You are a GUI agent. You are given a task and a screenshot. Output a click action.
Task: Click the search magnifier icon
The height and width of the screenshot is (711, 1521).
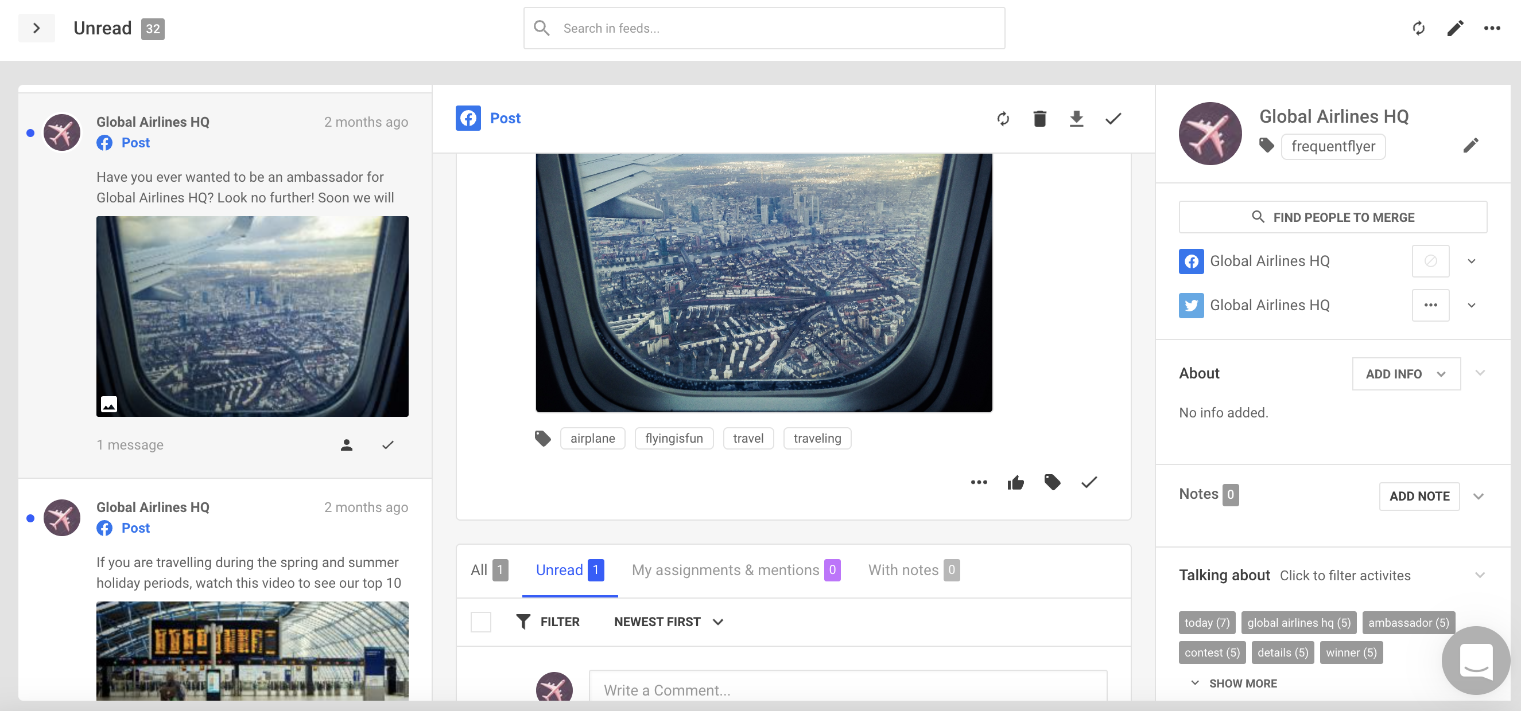tap(541, 28)
